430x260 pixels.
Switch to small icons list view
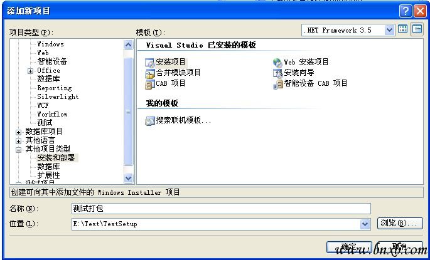coord(417,29)
